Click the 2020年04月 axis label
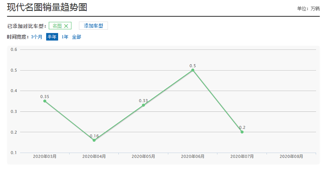The height and width of the screenshot is (169, 328). point(94,156)
